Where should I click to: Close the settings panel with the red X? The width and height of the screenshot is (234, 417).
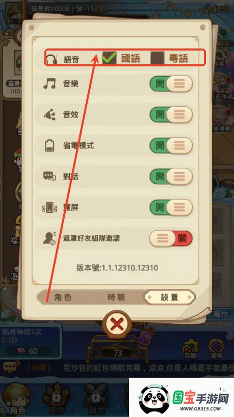click(x=117, y=324)
